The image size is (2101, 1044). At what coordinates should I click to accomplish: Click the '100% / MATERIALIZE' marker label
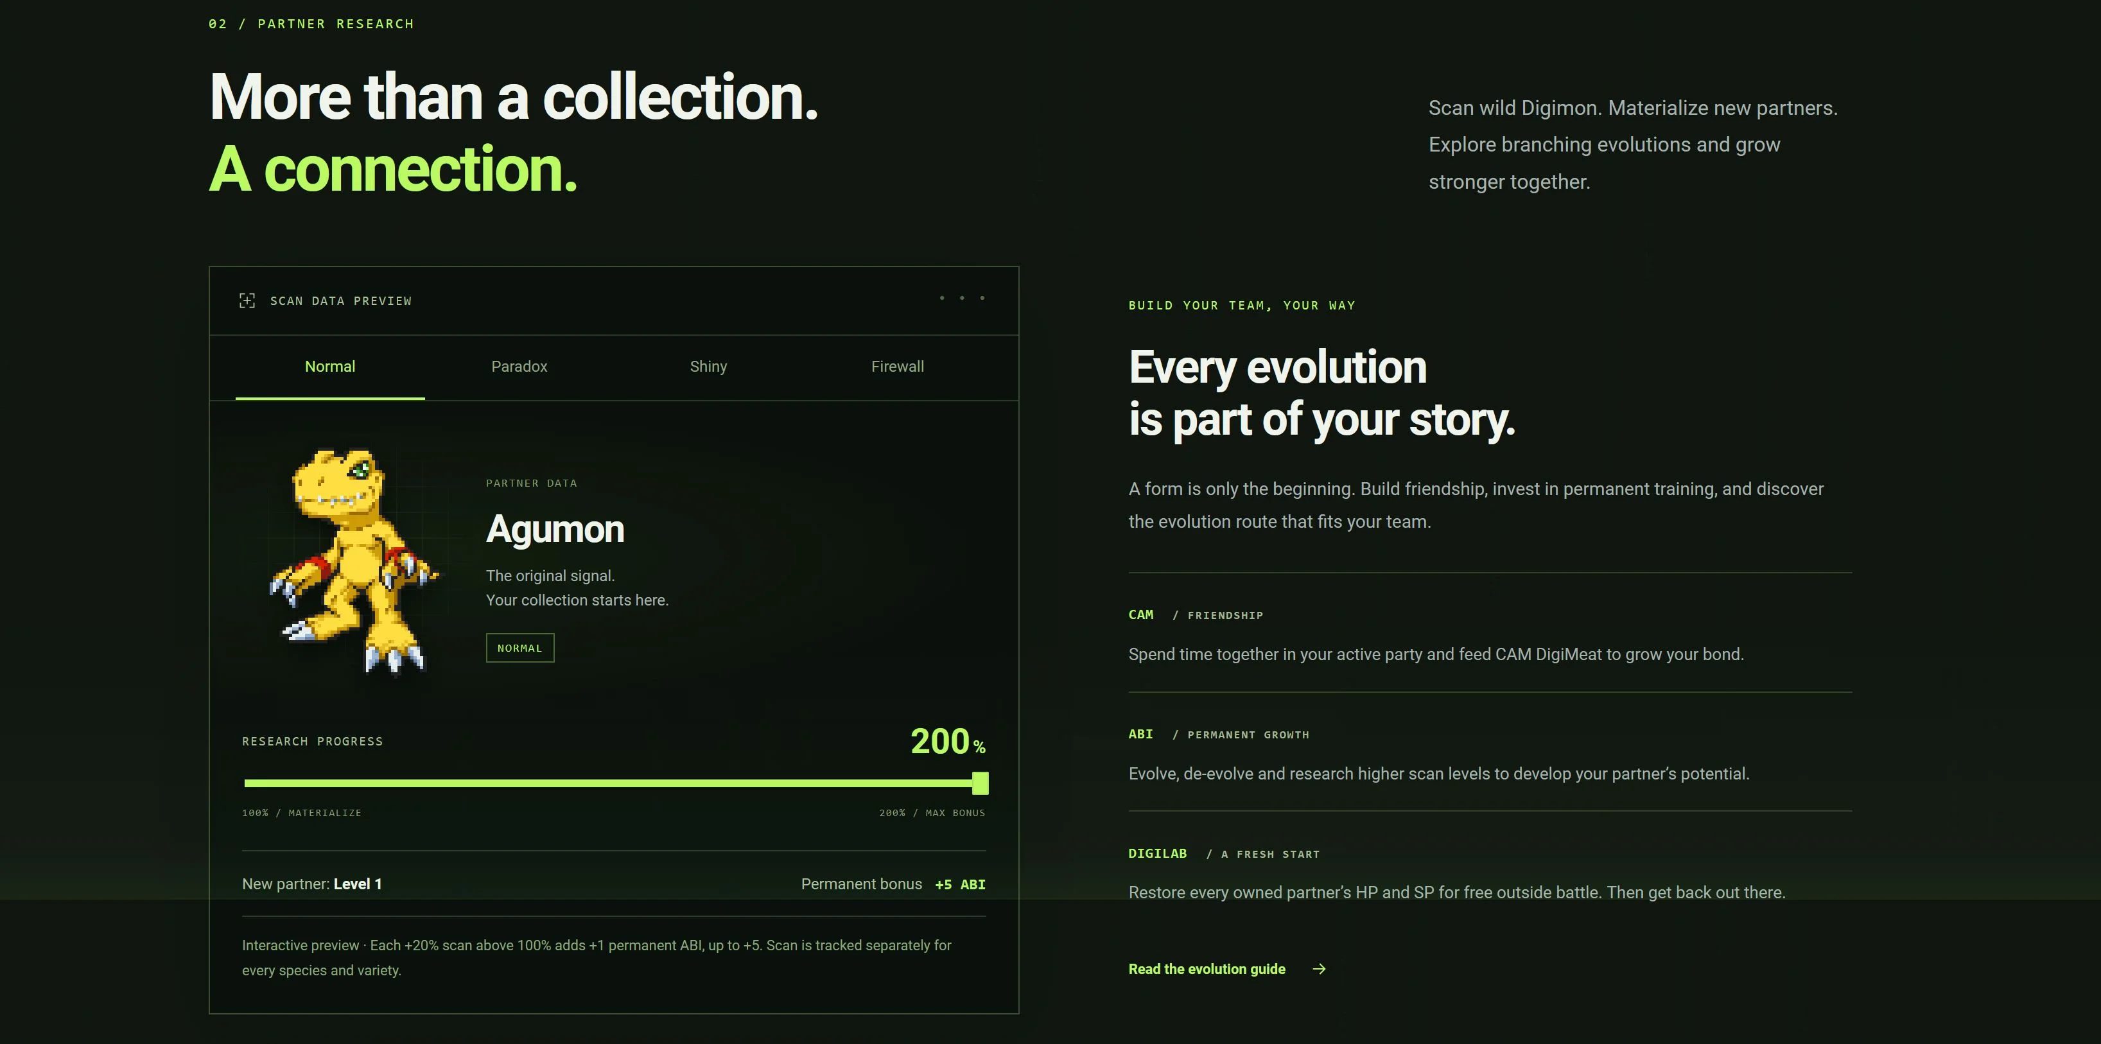[302, 812]
